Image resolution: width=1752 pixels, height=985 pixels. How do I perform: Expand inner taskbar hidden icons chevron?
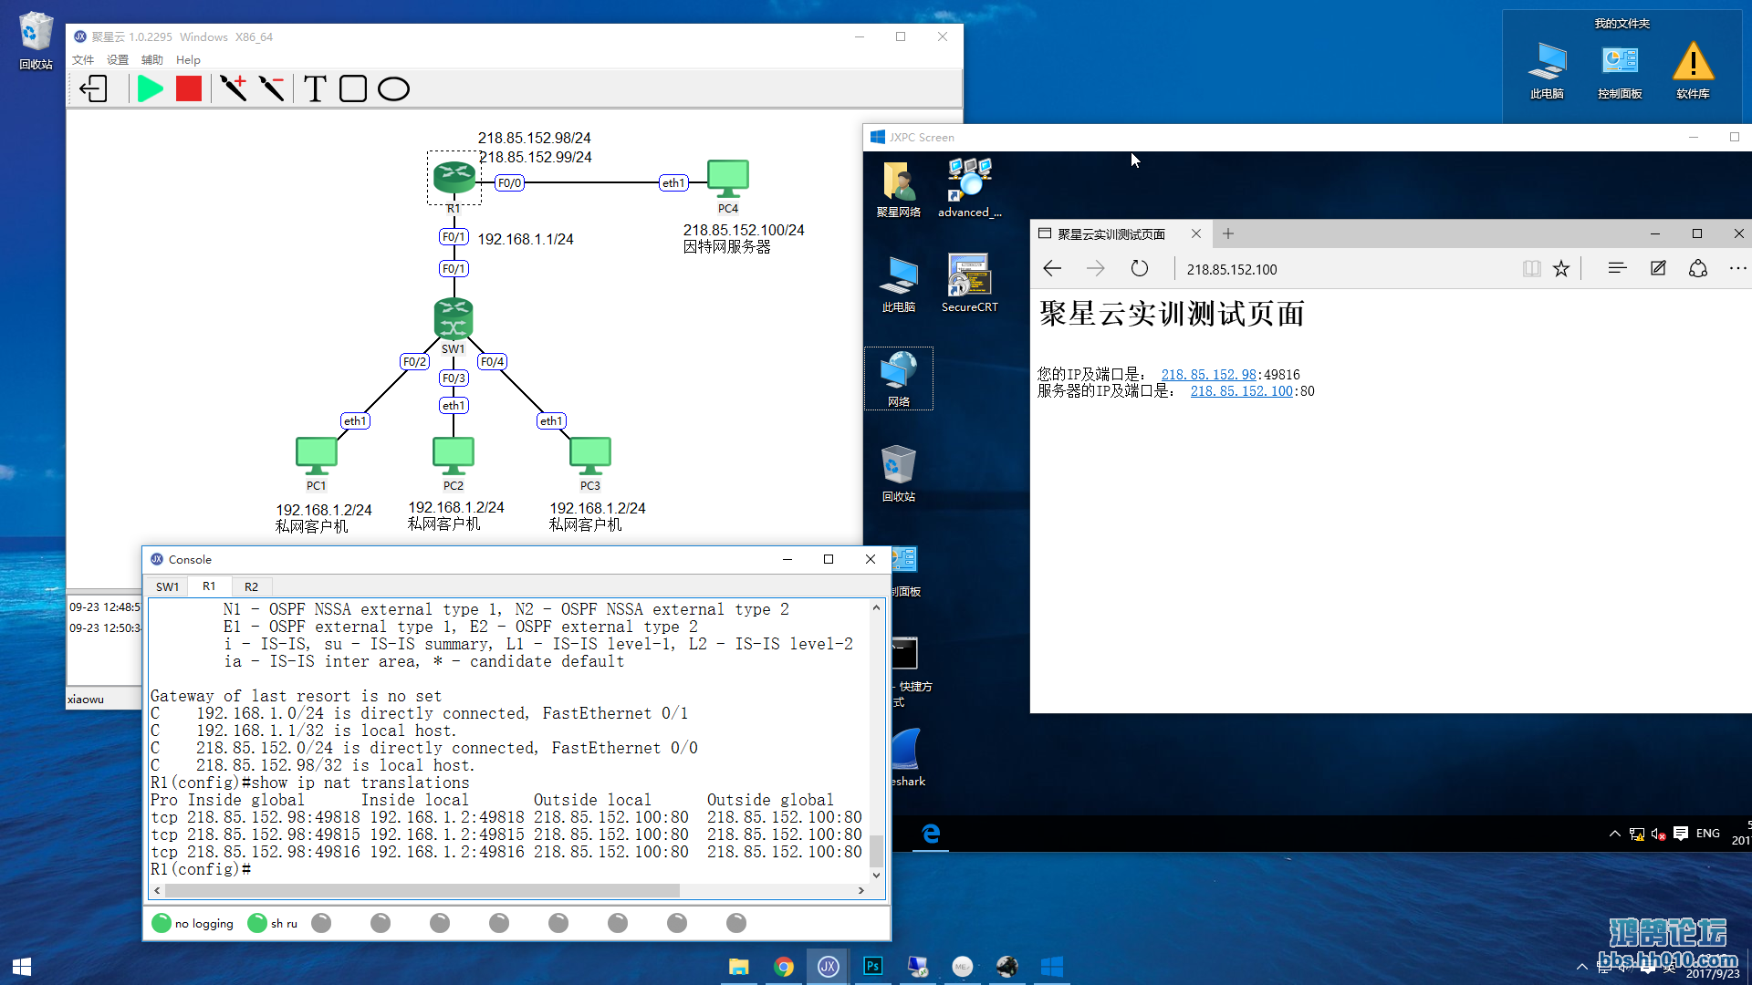[1614, 834]
